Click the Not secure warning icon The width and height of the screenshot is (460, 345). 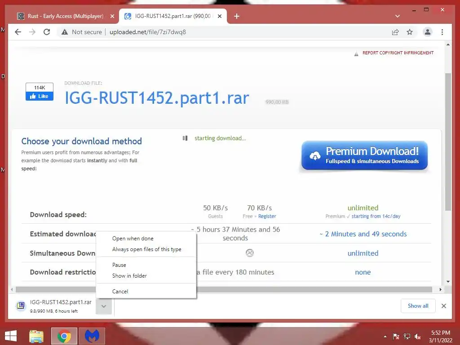[65, 32]
